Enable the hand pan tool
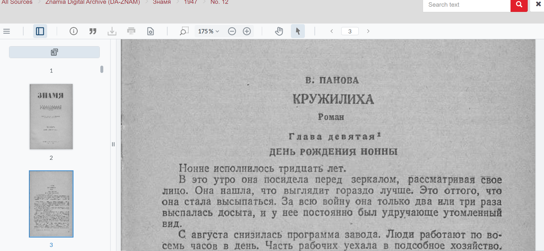The image size is (544, 251). tap(279, 31)
